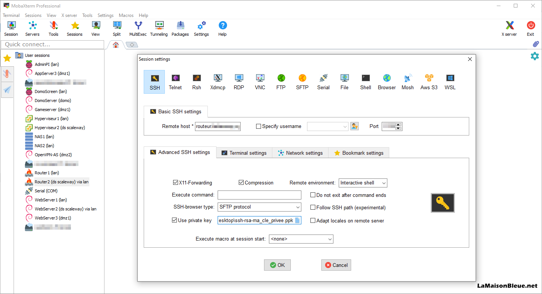Adjust the Port spinner arrows

pyautogui.click(x=398, y=126)
